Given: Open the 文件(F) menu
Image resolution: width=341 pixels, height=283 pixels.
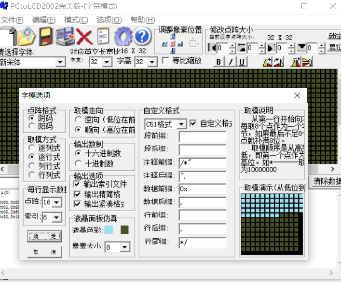Looking at the screenshot, I should pos(12,20).
